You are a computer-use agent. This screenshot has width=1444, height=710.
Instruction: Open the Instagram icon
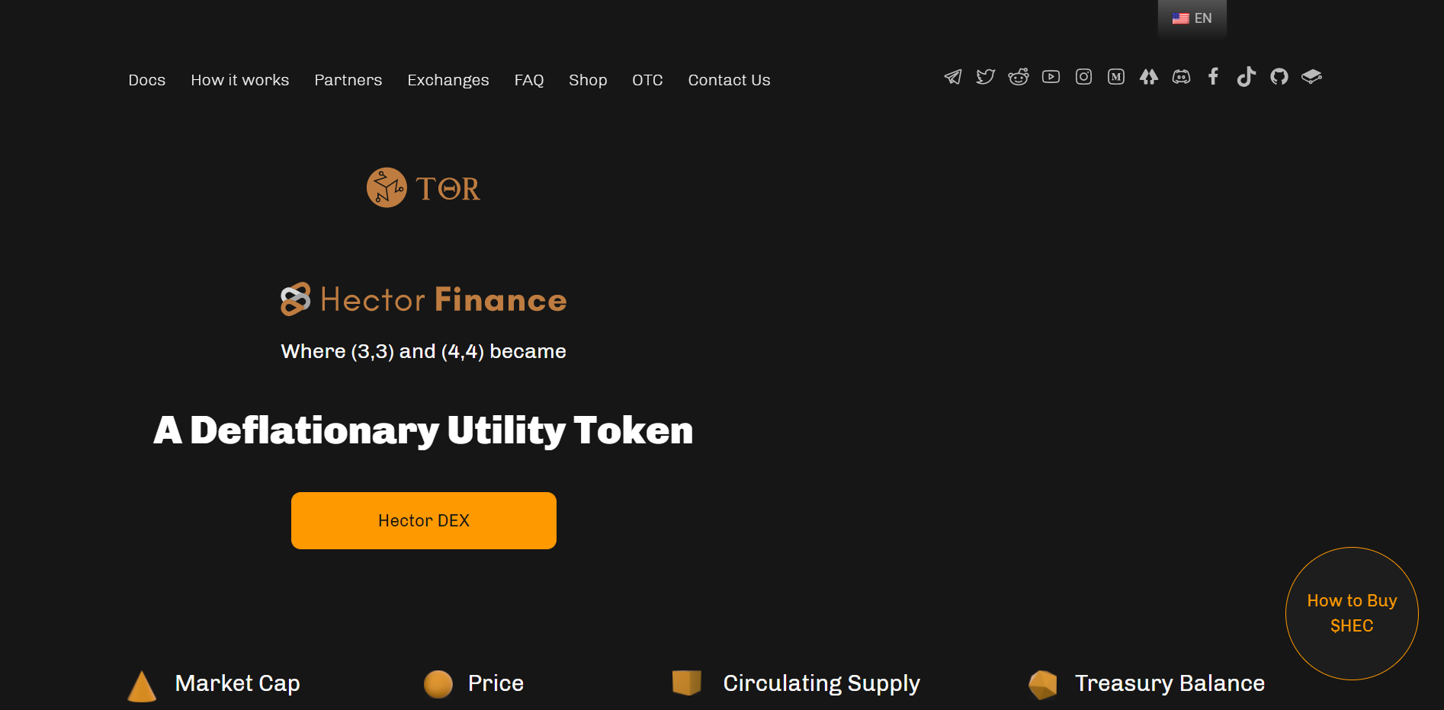point(1083,77)
